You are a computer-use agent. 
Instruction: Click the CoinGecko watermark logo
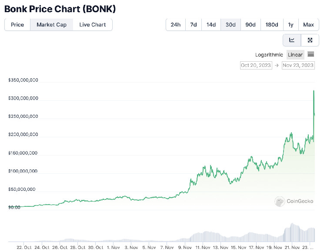[x=291, y=201]
